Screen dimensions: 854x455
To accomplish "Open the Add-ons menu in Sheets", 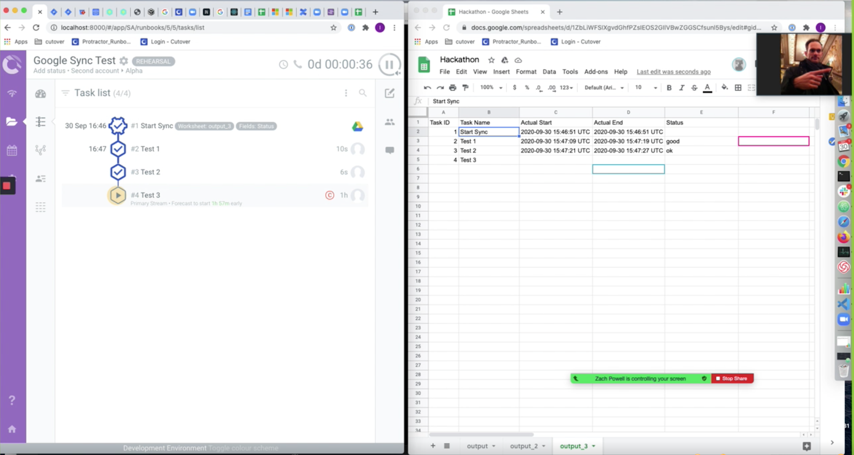I will point(596,71).
